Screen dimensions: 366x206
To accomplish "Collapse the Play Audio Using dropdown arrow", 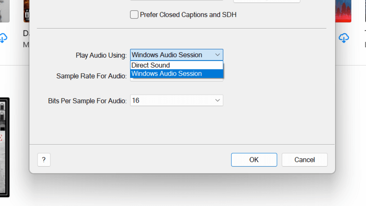I will [218, 55].
